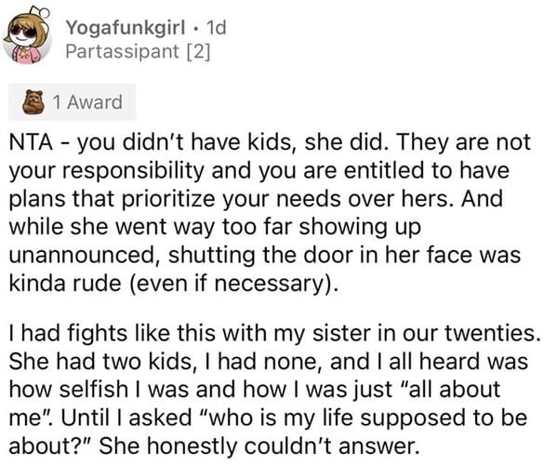Click the word "selfish" in the comment
557x465 pixels.
93,389
